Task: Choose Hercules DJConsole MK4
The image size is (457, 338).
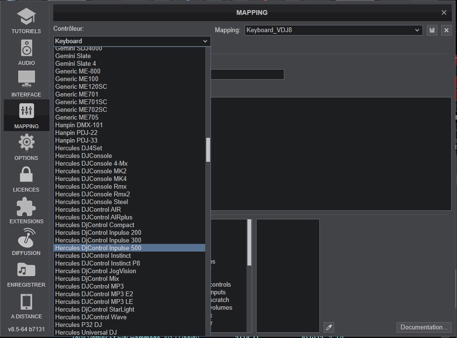Action: [x=129, y=179]
